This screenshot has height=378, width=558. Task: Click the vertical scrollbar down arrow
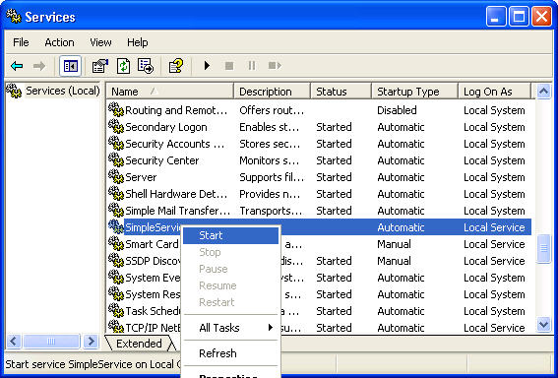tap(543, 325)
